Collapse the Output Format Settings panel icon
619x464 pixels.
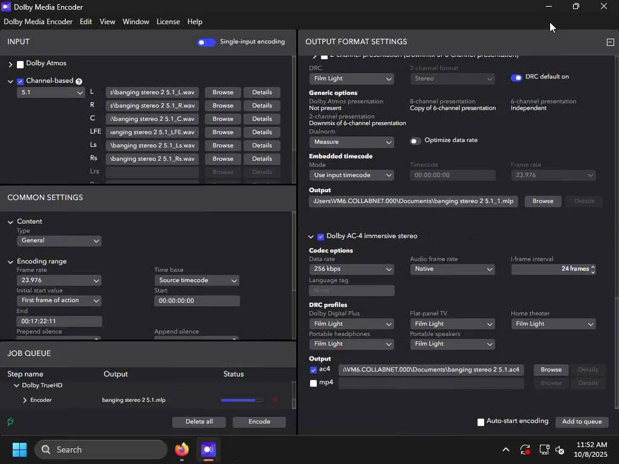(x=611, y=42)
